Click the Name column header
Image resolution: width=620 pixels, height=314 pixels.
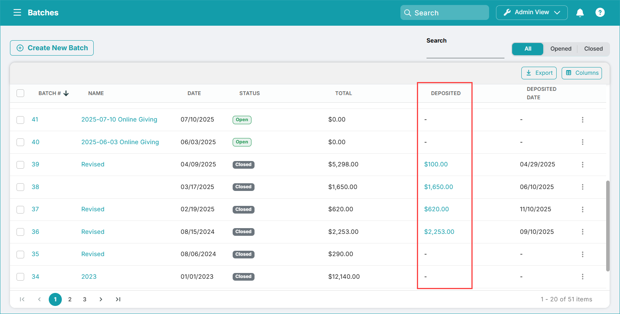click(x=96, y=93)
